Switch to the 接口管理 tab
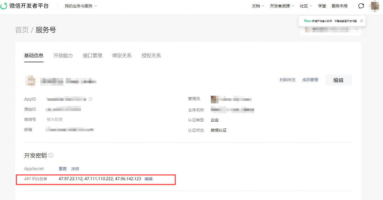 tap(93, 55)
